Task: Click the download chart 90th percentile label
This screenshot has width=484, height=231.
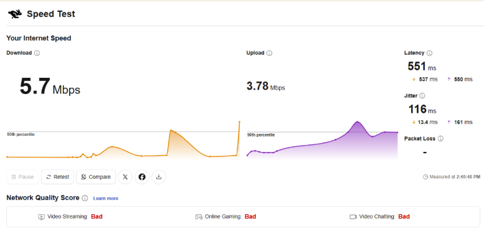Action: coord(21,134)
